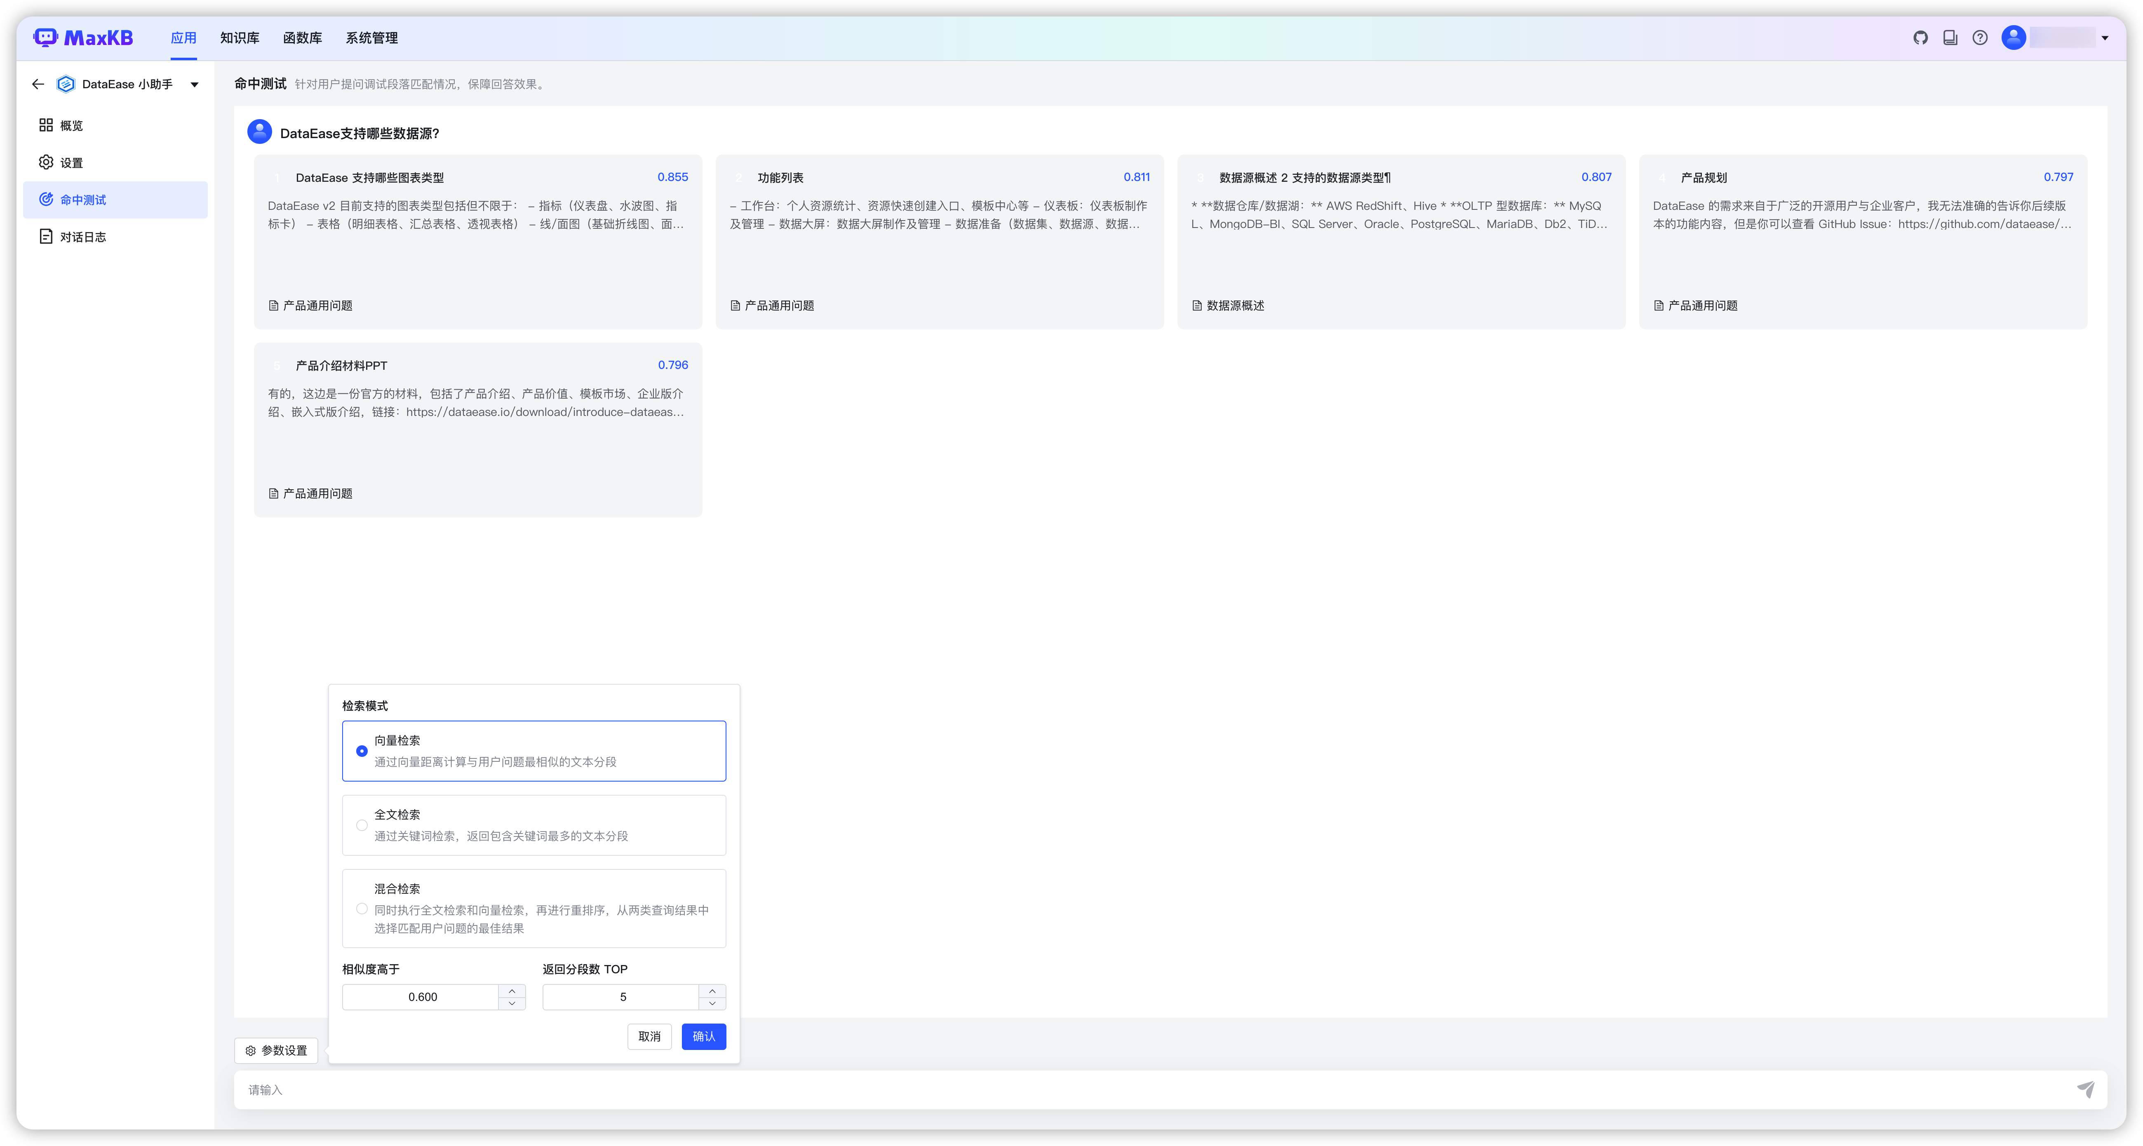Click the user avatar icon
Screen dimensions: 2143x1146
(2013, 38)
